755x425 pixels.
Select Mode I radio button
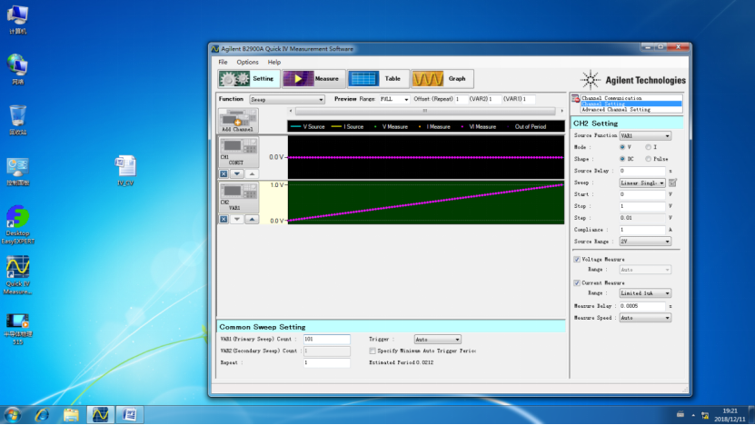648,147
